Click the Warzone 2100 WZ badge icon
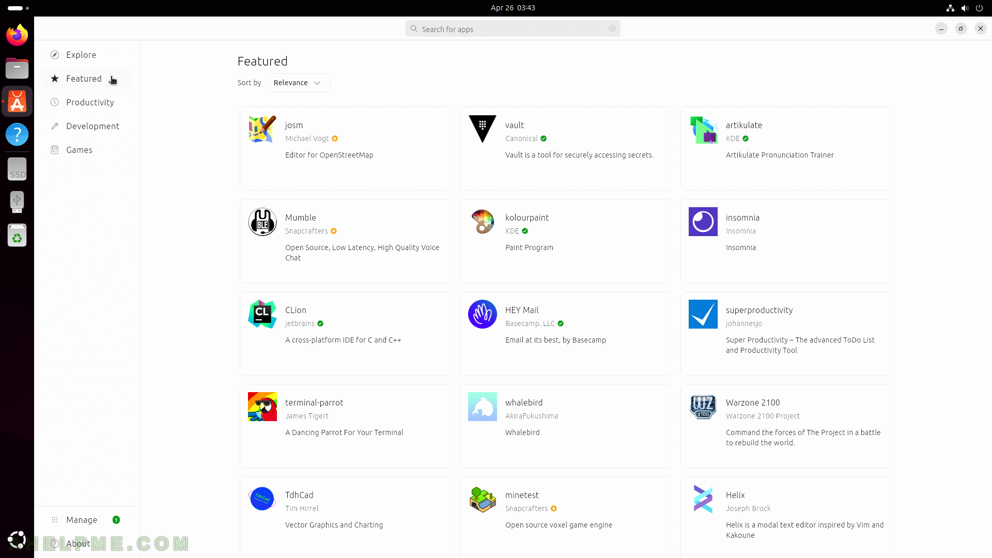This screenshot has width=992, height=558. point(703,407)
